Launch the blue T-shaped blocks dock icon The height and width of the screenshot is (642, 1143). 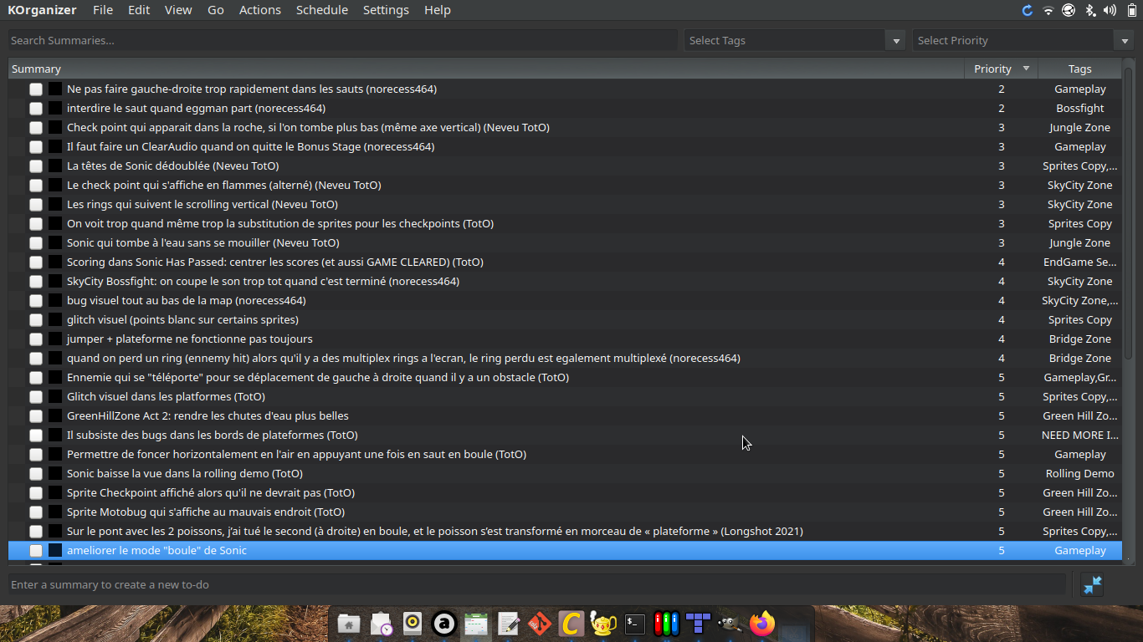698,624
